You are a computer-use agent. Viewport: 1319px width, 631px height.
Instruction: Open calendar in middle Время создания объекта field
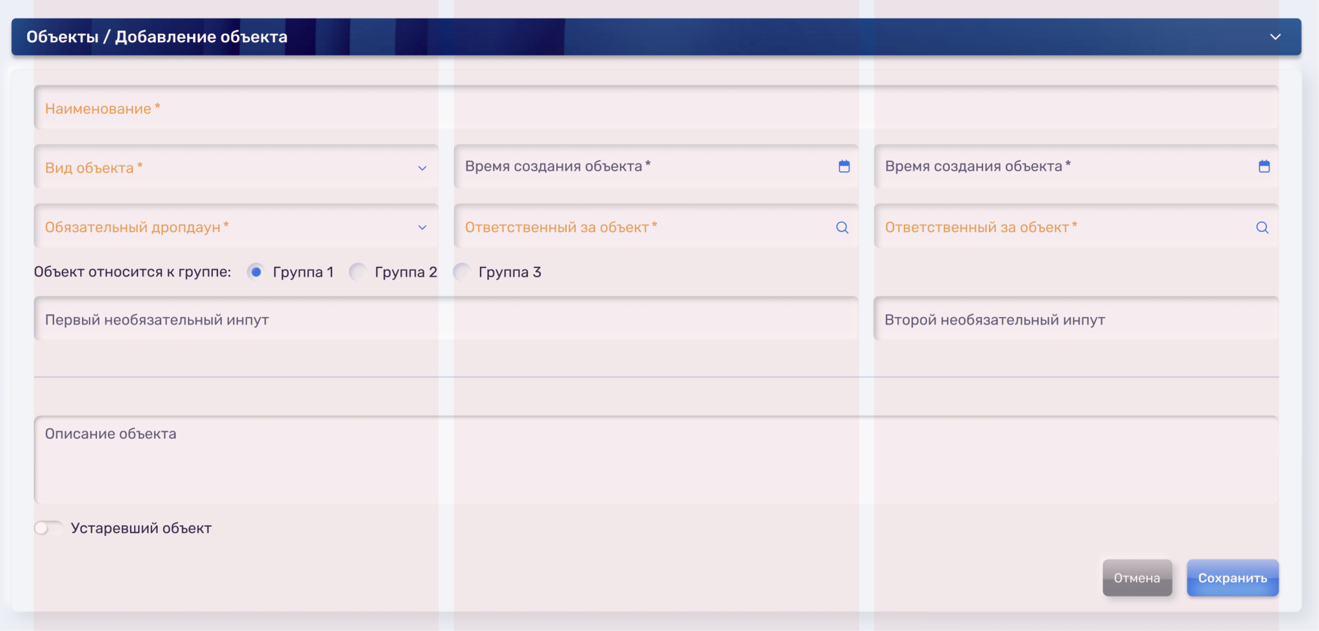(844, 166)
